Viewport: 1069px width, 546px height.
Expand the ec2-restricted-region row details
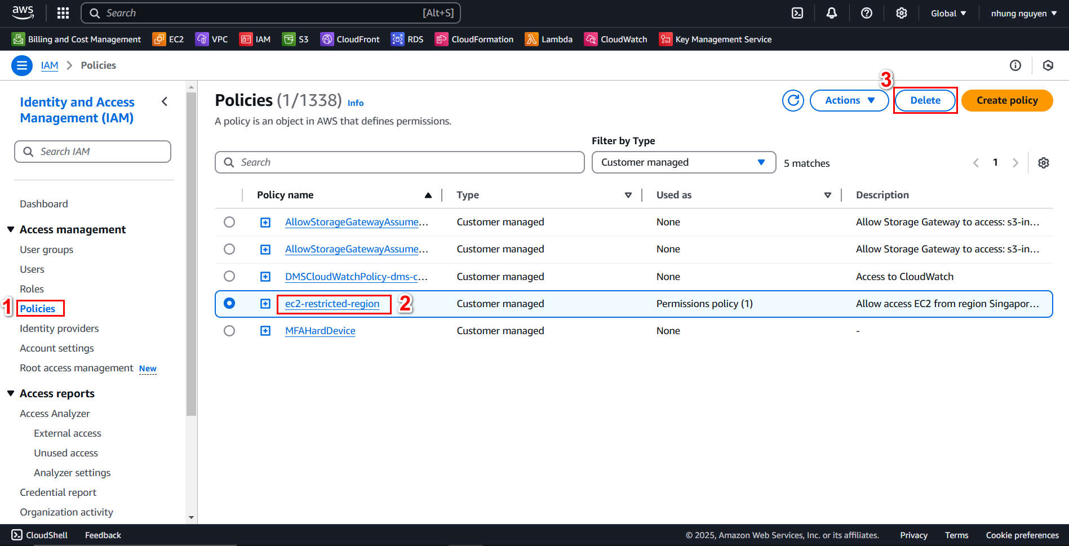click(x=265, y=304)
